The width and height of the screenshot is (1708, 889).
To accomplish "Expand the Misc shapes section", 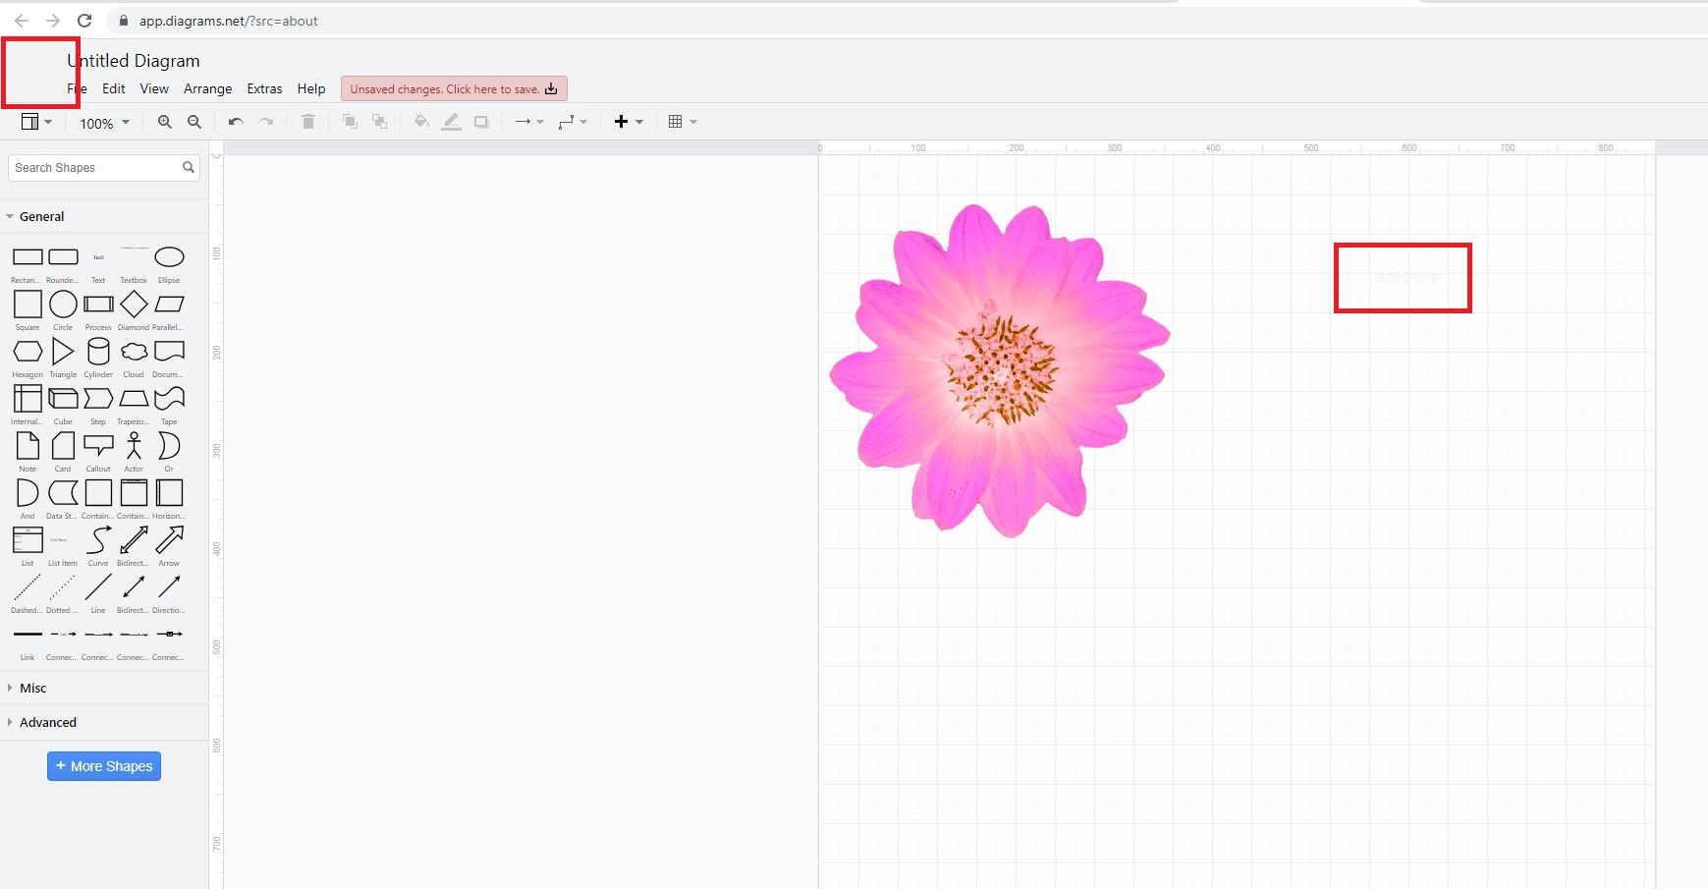I will (x=32, y=688).
